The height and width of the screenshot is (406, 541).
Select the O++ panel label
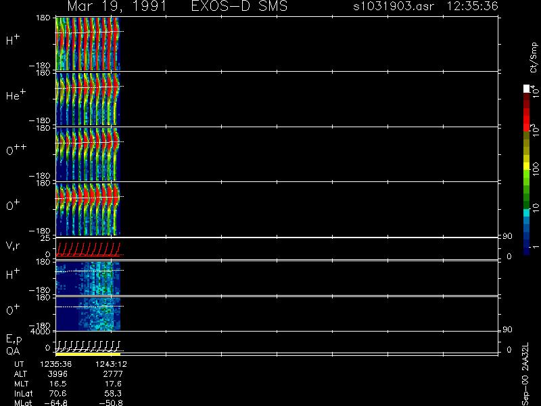pyautogui.click(x=16, y=150)
